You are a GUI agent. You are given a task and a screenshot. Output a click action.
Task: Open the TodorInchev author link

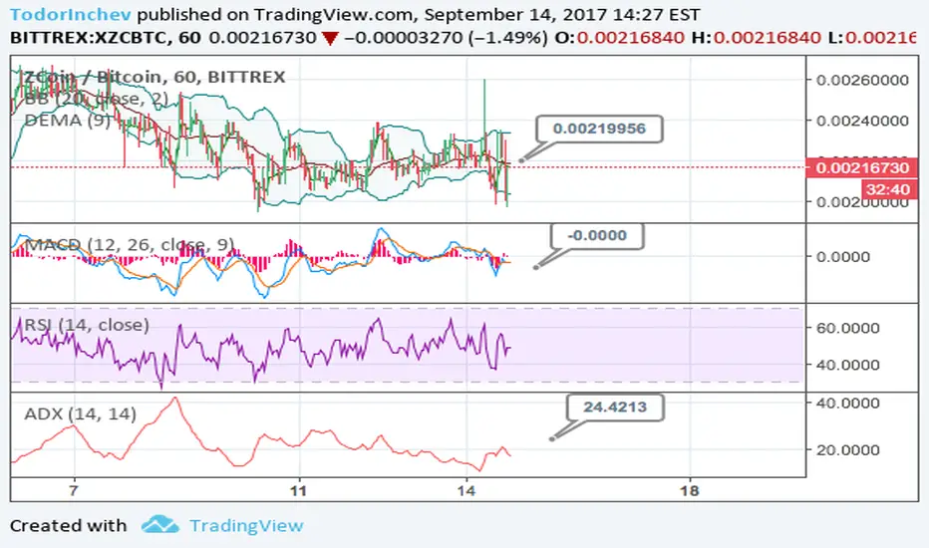71,14
